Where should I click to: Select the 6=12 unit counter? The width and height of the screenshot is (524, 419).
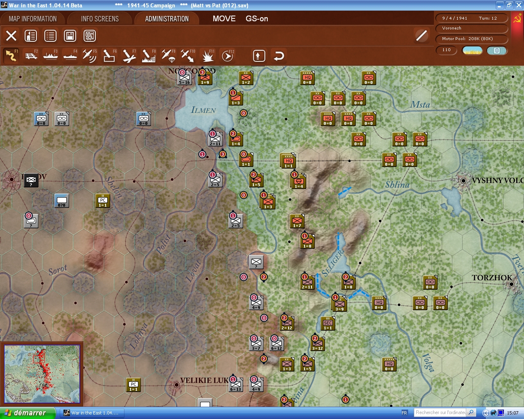[277, 344]
